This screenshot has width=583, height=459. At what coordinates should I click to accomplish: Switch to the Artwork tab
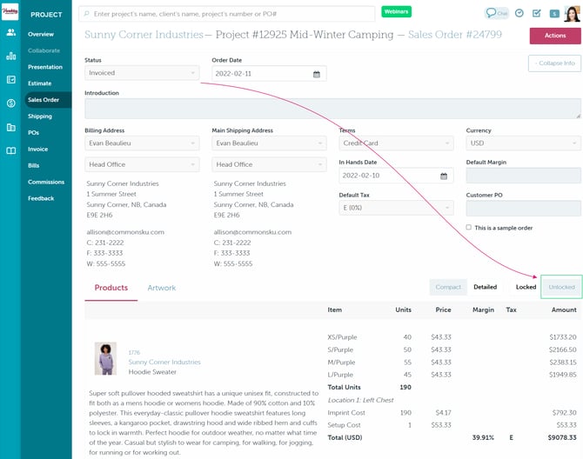(161, 288)
